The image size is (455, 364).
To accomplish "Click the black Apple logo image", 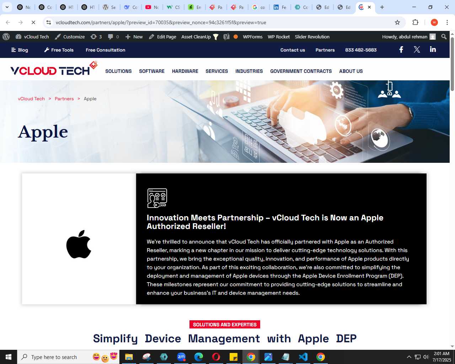I will pyautogui.click(x=79, y=244).
